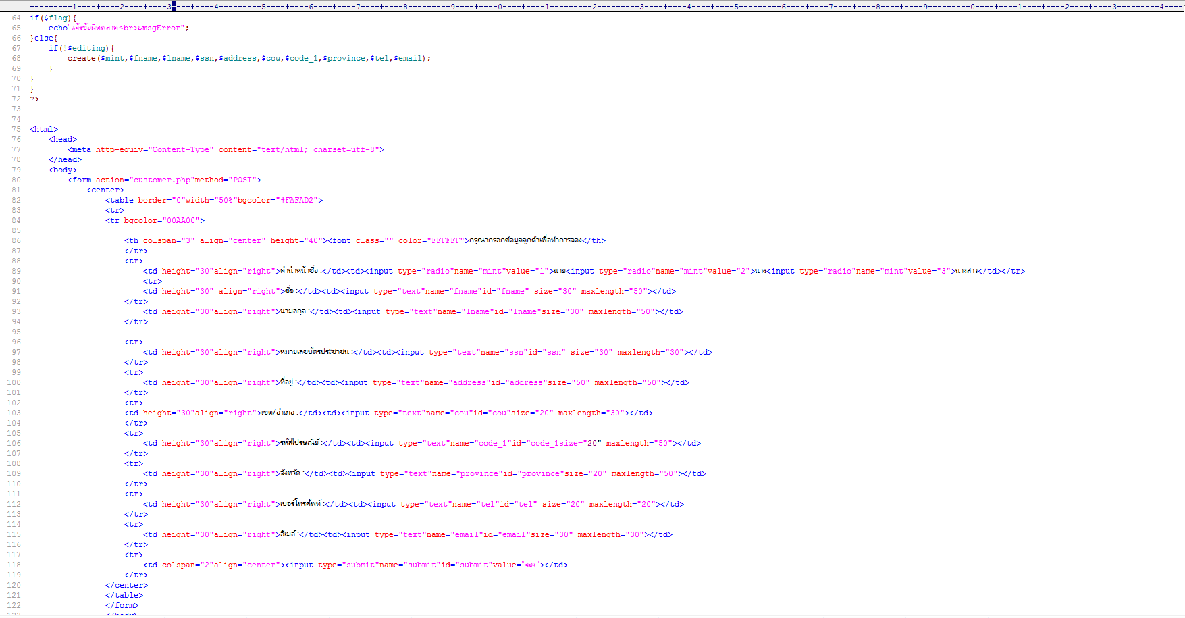Screen dimensions: 1185x618
Task: Click the "FFFFFF" font color value
Action: tap(446, 241)
